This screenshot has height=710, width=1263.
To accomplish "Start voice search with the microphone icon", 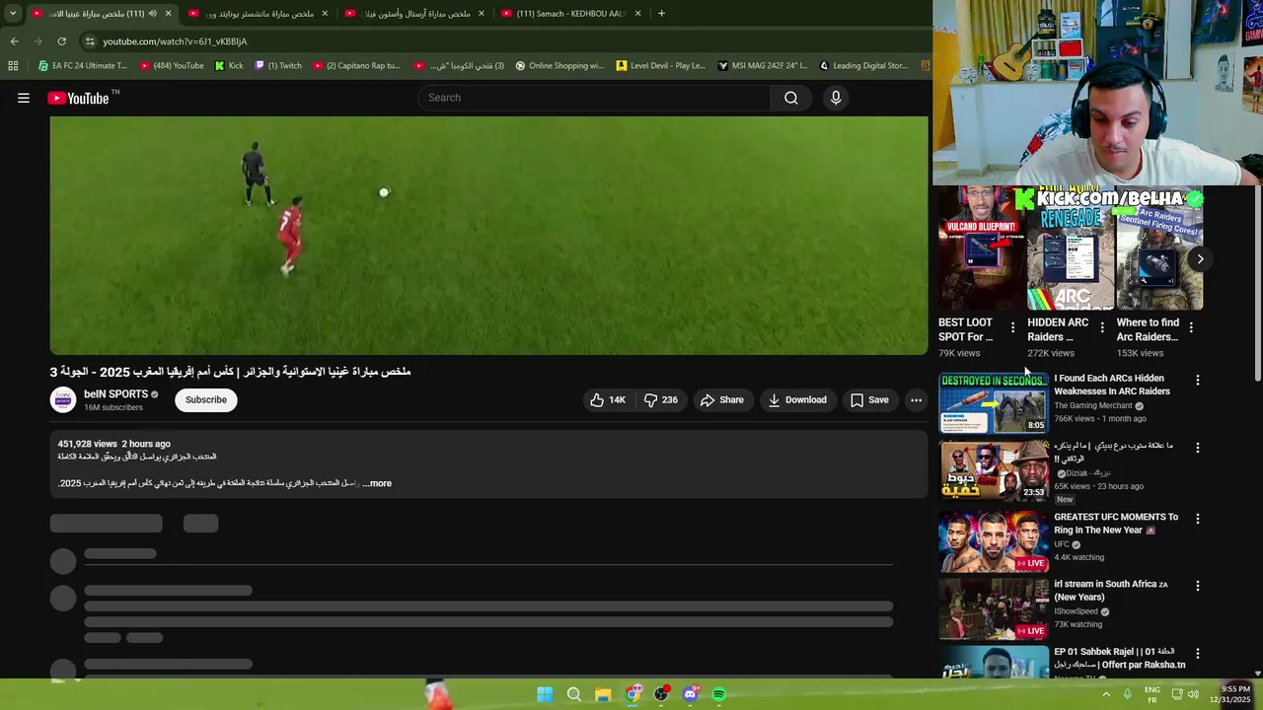I will click(836, 98).
